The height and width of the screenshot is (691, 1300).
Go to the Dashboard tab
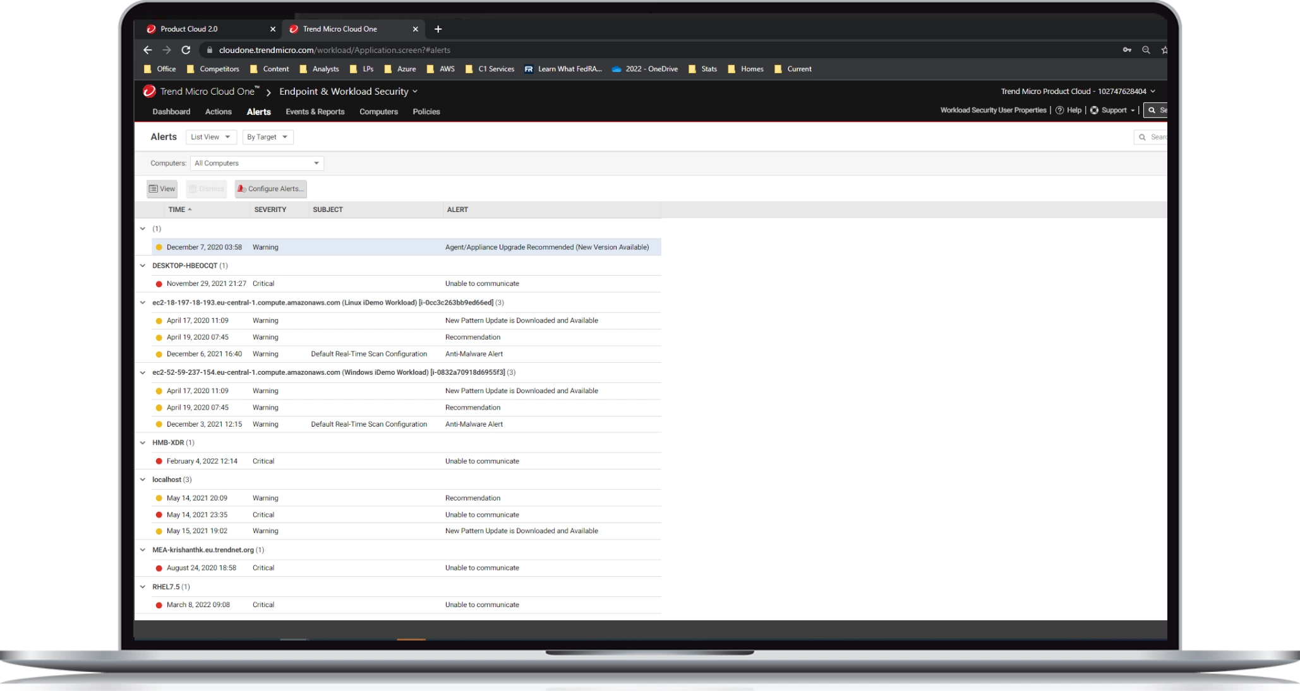pos(171,112)
